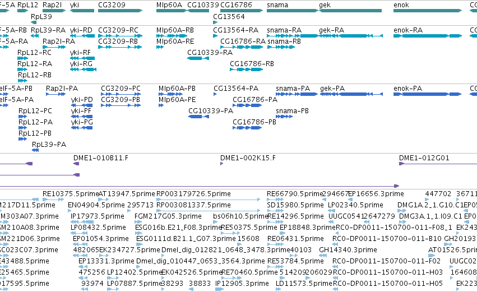Select protein gek-PA

pos(332,89)
